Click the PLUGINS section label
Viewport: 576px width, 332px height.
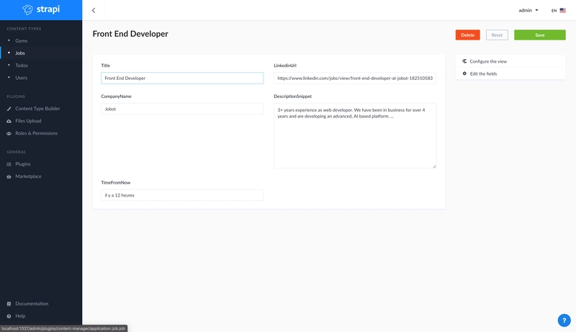click(x=16, y=97)
